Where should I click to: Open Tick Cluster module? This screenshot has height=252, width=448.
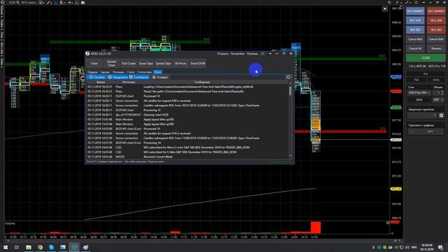pyautogui.click(x=129, y=64)
